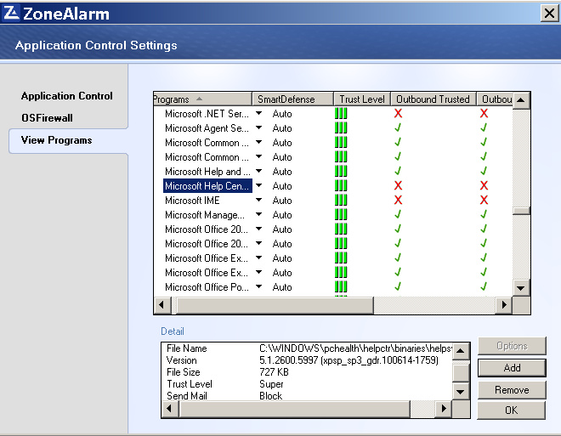Viewport: 561px width, 436px height.
Task: Click the Version value 5.1.2600.5997 in Detail
Action: pos(348,360)
